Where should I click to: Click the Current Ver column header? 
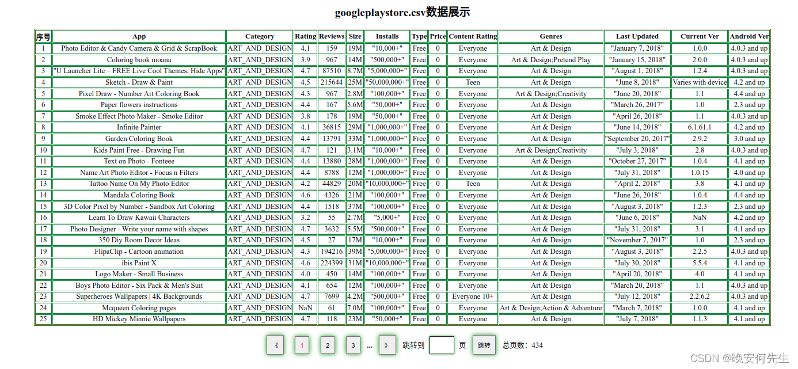pos(700,37)
